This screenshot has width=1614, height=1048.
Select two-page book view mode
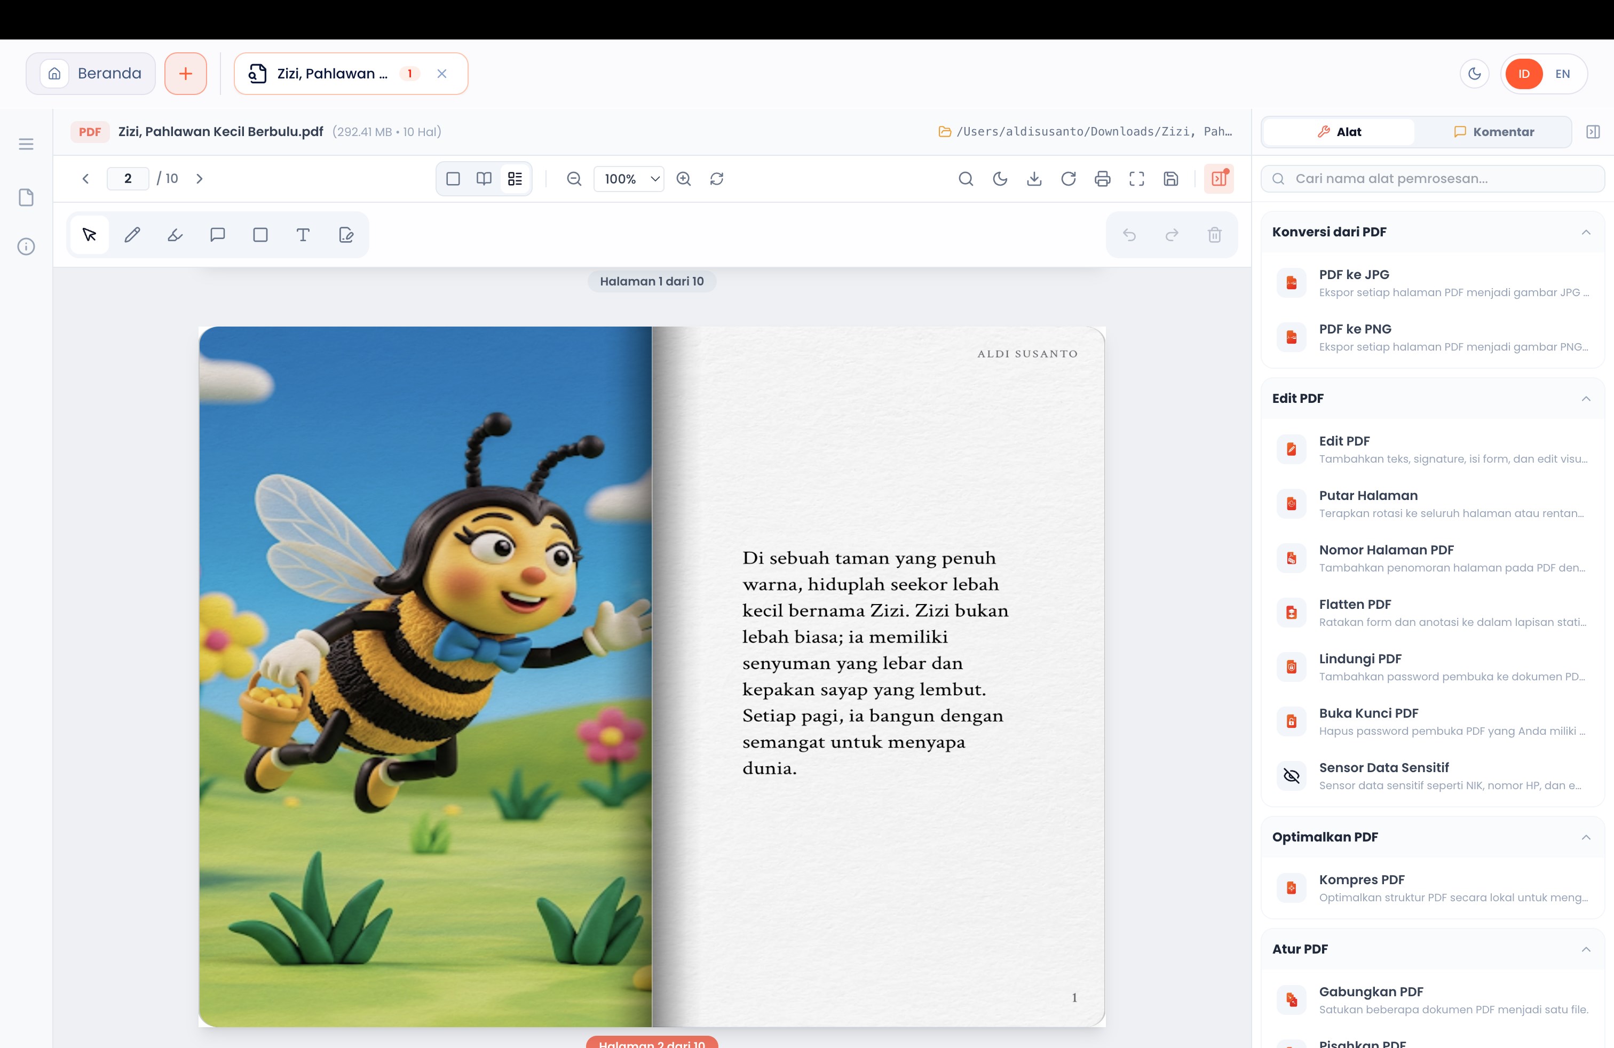click(x=484, y=178)
